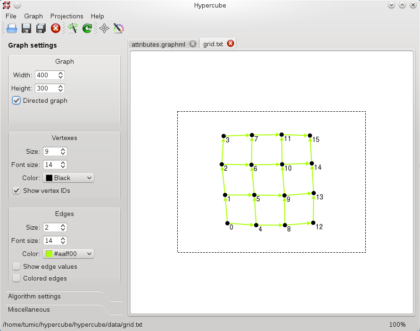420x331 pixels.
Task: Uncheck Show vertex IDs
Action: (16, 190)
